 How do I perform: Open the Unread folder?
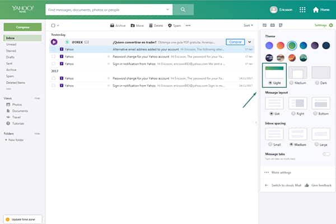tap(11, 44)
